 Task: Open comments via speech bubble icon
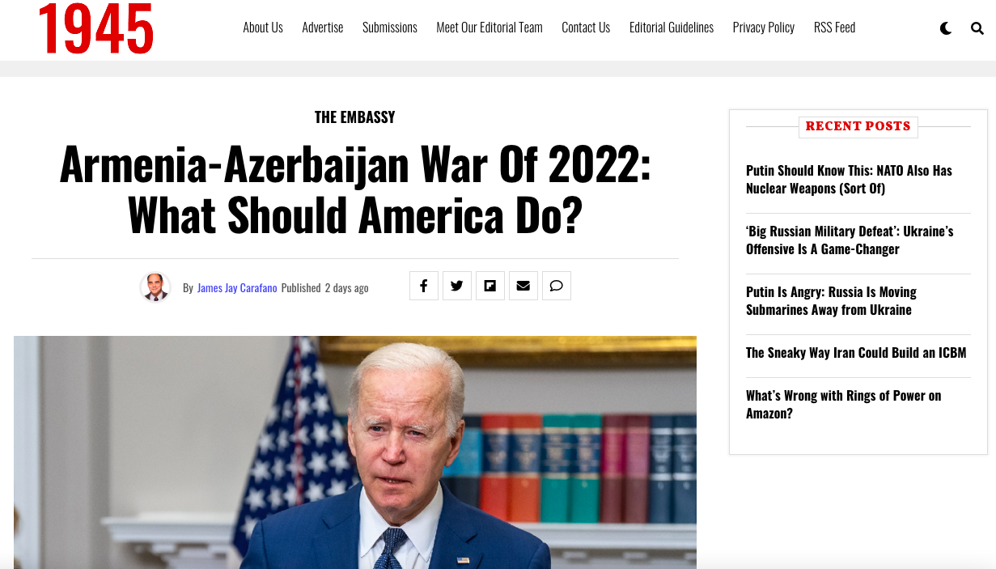(x=557, y=286)
